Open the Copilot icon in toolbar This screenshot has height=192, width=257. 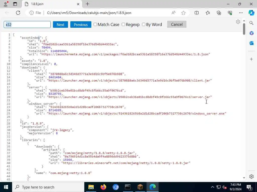pyautogui.click(x=251, y=13)
